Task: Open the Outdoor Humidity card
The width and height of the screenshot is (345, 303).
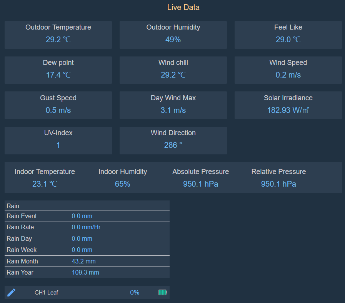Action: pos(173,35)
